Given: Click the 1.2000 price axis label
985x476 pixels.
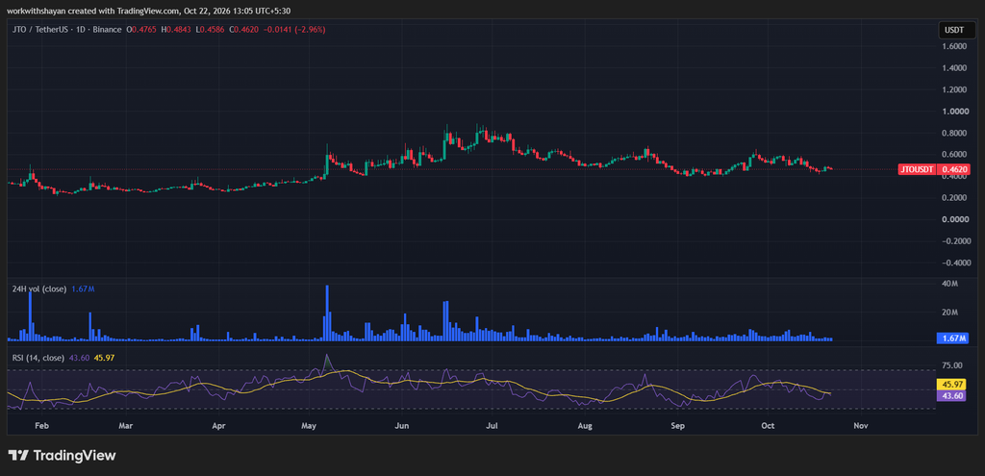Looking at the screenshot, I should (x=953, y=89).
